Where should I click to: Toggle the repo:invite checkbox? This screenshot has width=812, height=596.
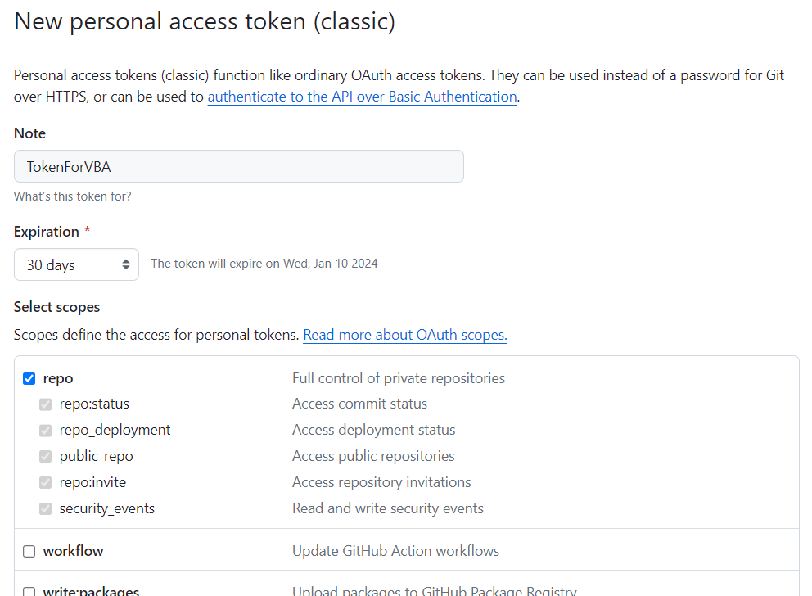point(45,482)
